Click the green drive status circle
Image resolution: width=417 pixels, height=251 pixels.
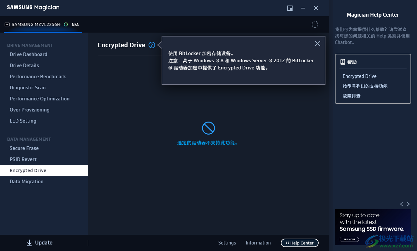(66, 24)
